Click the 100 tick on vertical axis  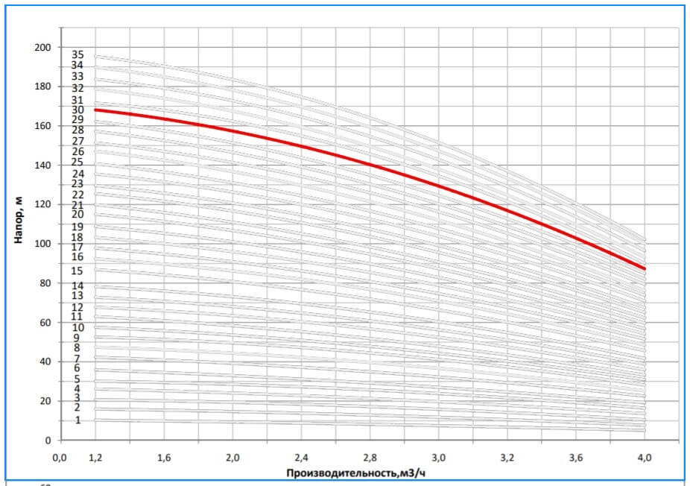(x=42, y=244)
